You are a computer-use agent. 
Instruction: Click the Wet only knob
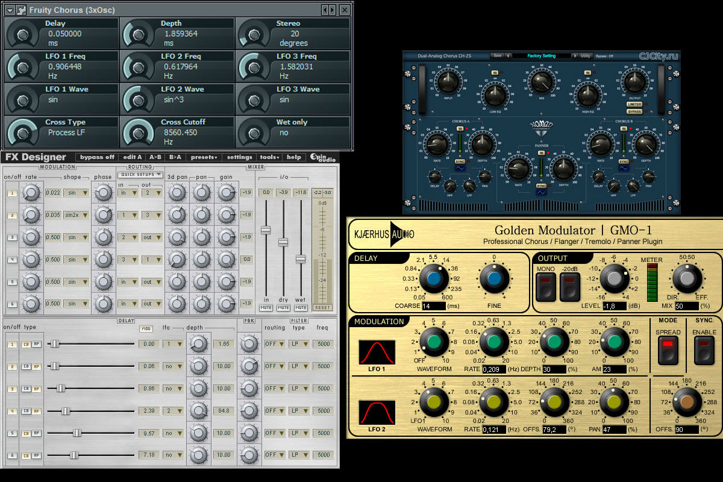pyautogui.click(x=254, y=133)
